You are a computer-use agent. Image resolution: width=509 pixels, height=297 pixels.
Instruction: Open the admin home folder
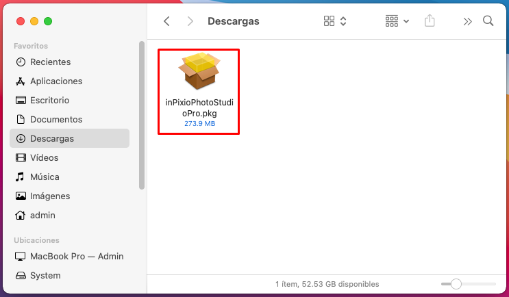(69, 215)
